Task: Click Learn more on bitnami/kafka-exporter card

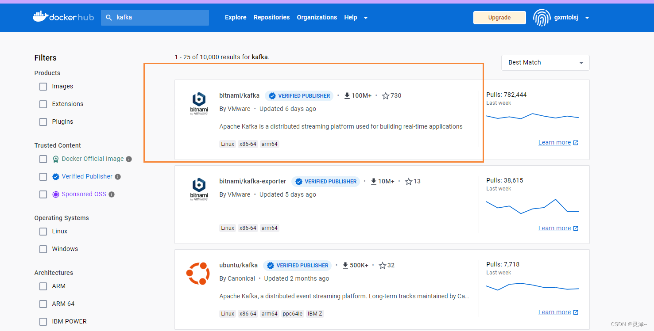Action: [554, 228]
